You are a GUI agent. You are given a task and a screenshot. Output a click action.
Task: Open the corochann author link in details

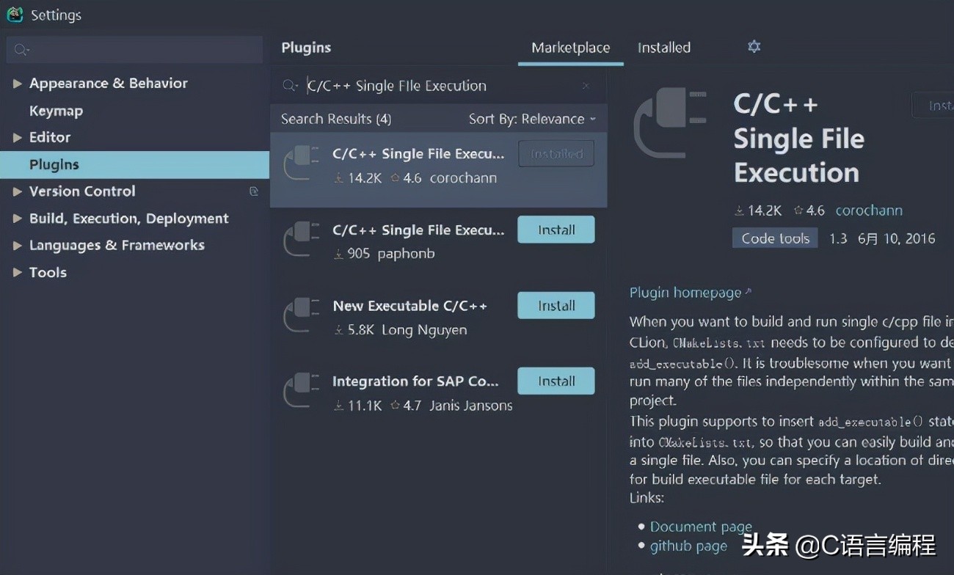point(869,210)
